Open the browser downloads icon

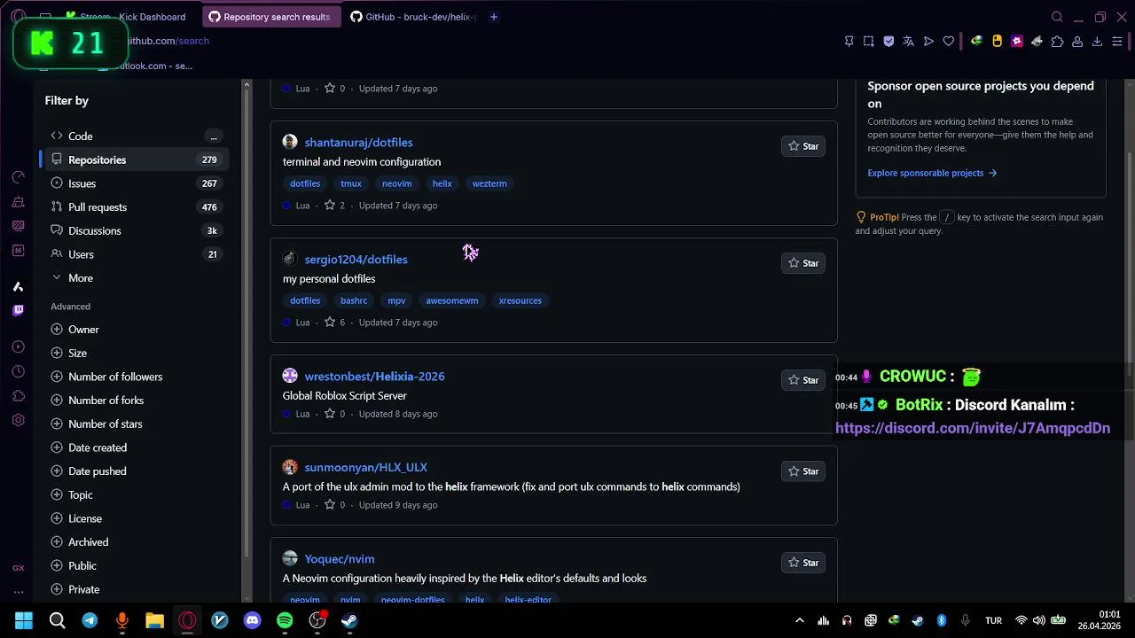[x=1097, y=41]
